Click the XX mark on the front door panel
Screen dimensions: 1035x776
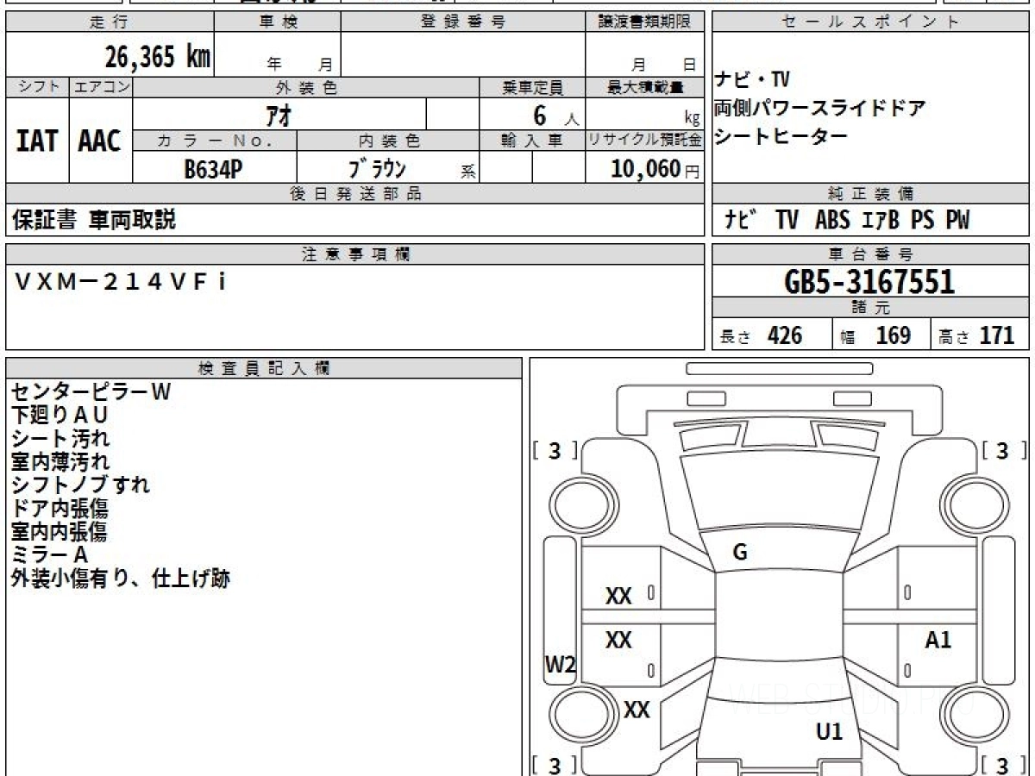(618, 596)
